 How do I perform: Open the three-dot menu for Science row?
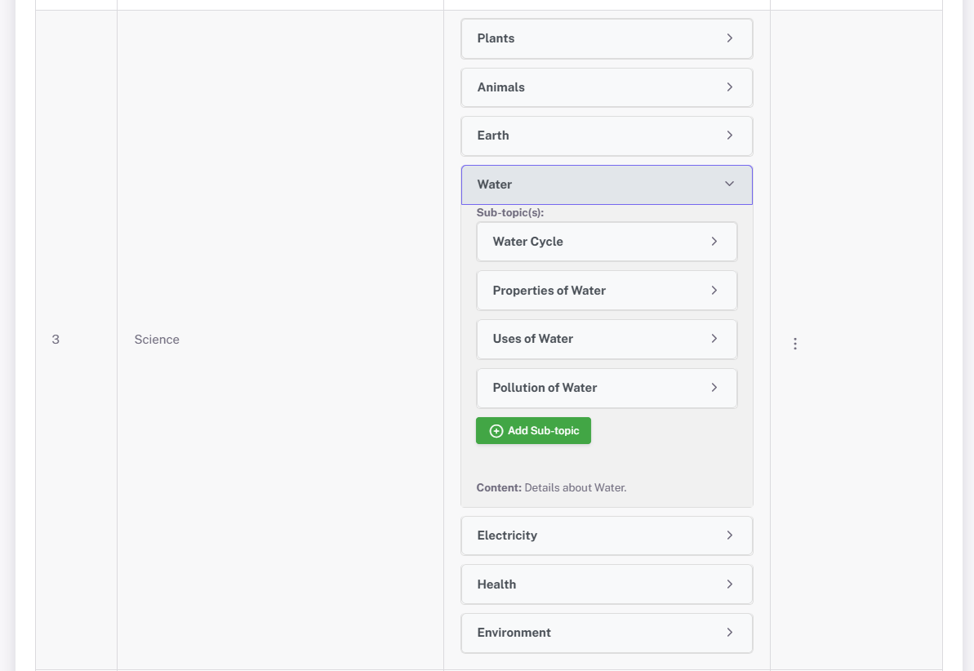tap(794, 344)
